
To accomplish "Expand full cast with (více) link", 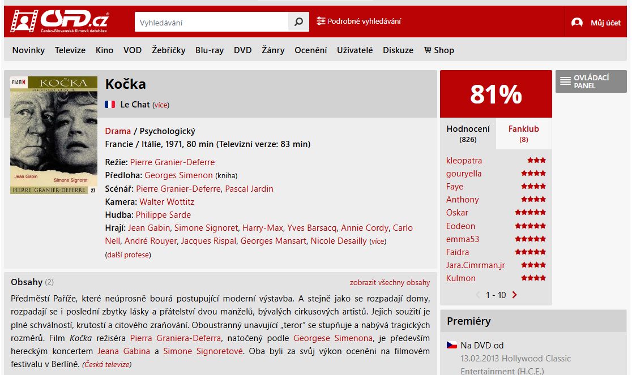I will [x=378, y=242].
